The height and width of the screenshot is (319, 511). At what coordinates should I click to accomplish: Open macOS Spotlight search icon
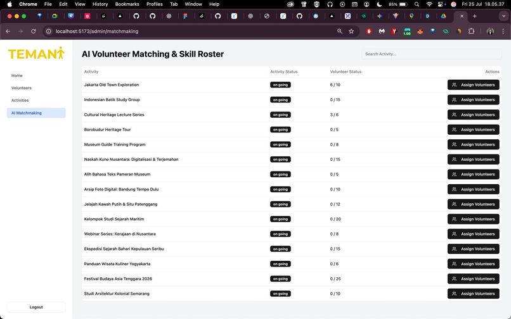(x=417, y=4)
